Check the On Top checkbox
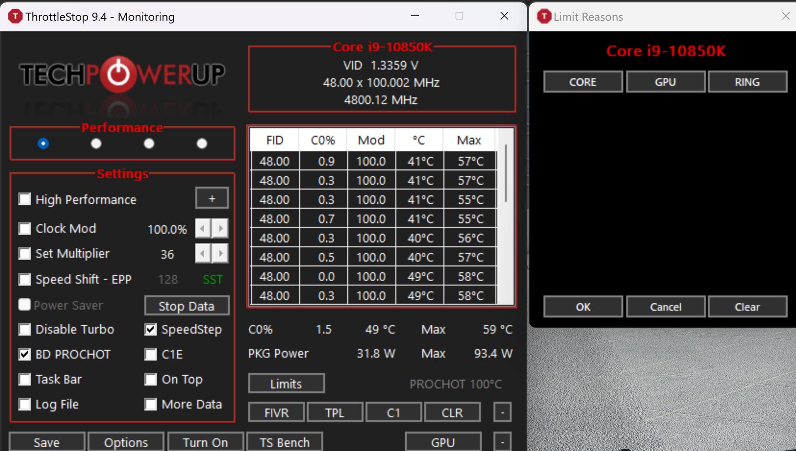 pos(150,379)
